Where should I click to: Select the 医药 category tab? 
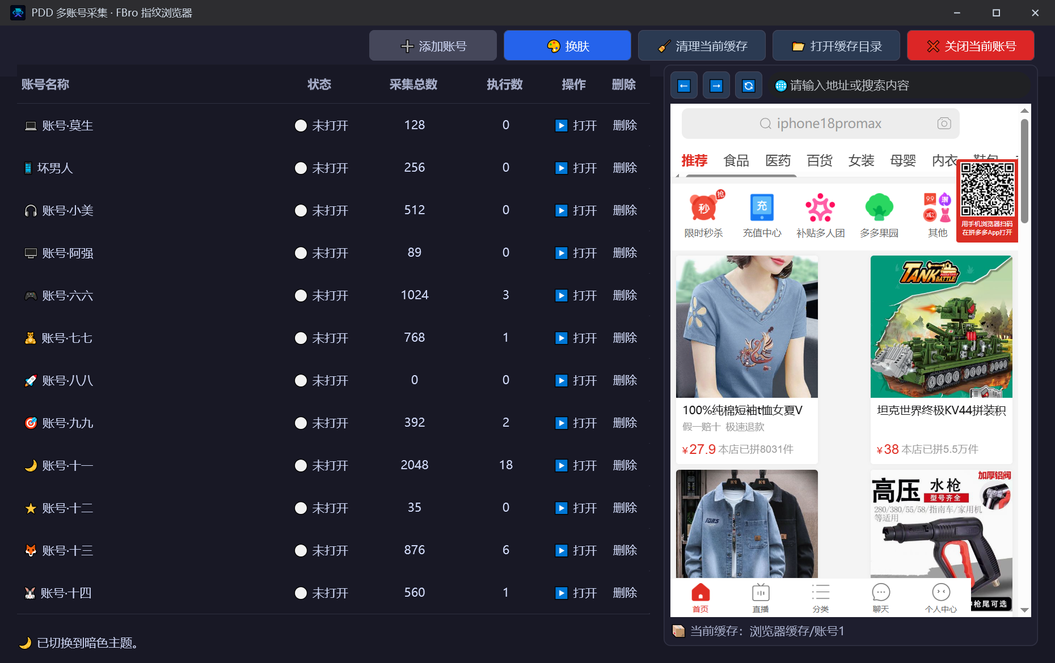(x=778, y=160)
